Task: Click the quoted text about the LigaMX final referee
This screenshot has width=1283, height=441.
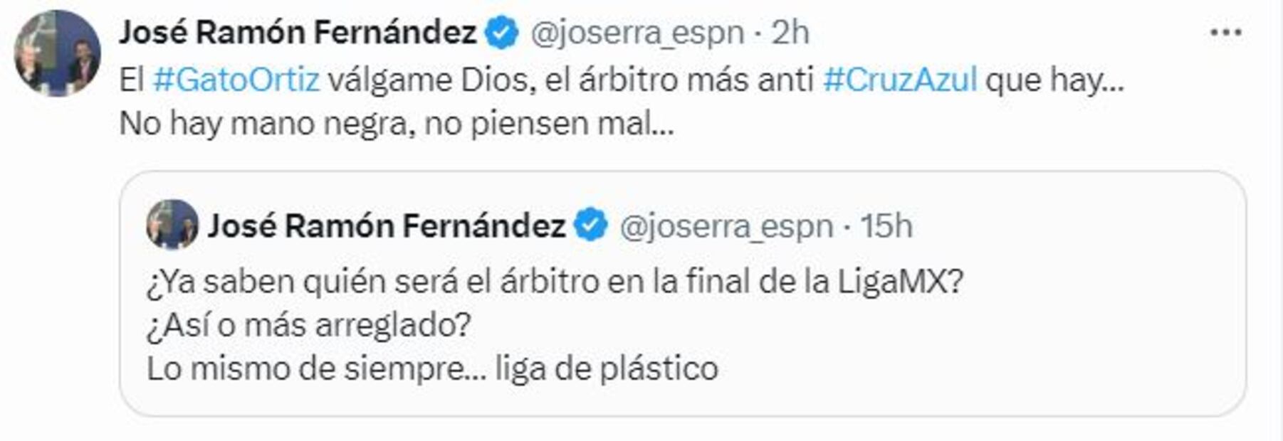Action: [x=555, y=282]
